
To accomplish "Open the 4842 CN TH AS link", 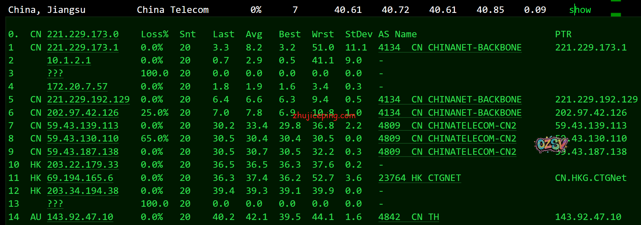I will (x=409, y=217).
